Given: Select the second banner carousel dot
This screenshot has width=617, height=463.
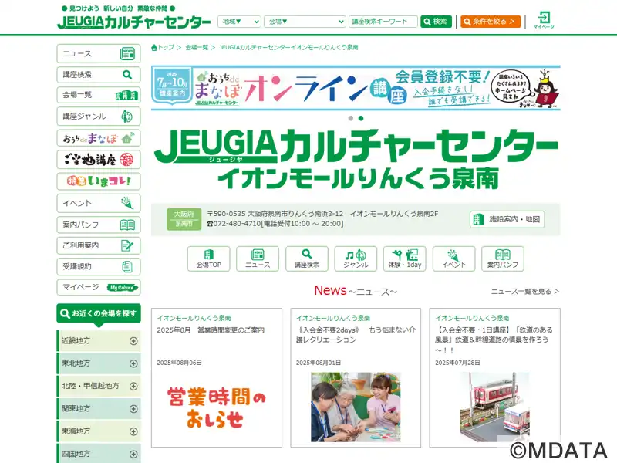Looking at the screenshot, I should (x=361, y=118).
